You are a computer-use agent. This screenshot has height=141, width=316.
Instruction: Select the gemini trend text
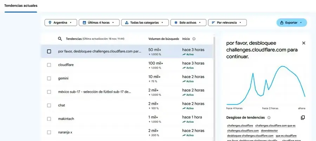tap(63, 78)
